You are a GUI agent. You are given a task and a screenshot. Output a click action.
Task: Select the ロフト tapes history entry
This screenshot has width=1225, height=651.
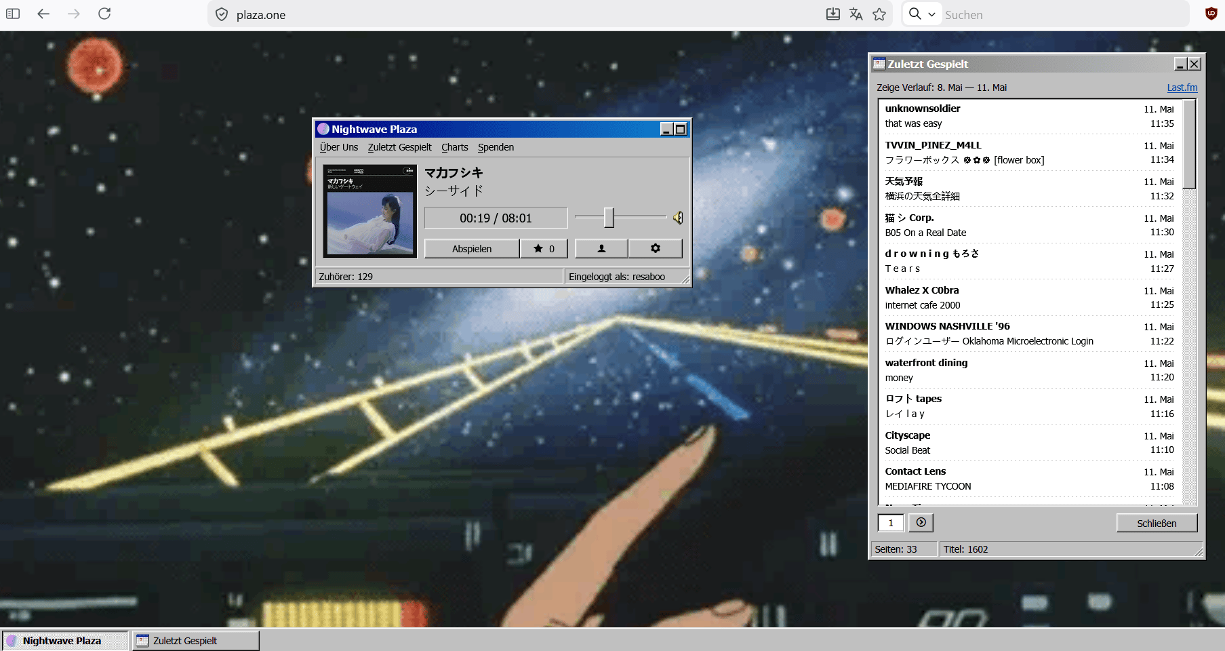pos(1030,406)
